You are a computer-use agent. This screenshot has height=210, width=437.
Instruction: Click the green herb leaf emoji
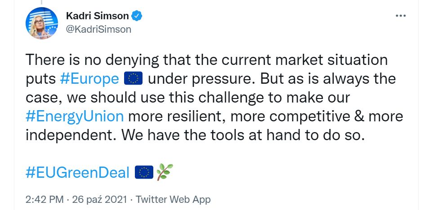(x=165, y=172)
